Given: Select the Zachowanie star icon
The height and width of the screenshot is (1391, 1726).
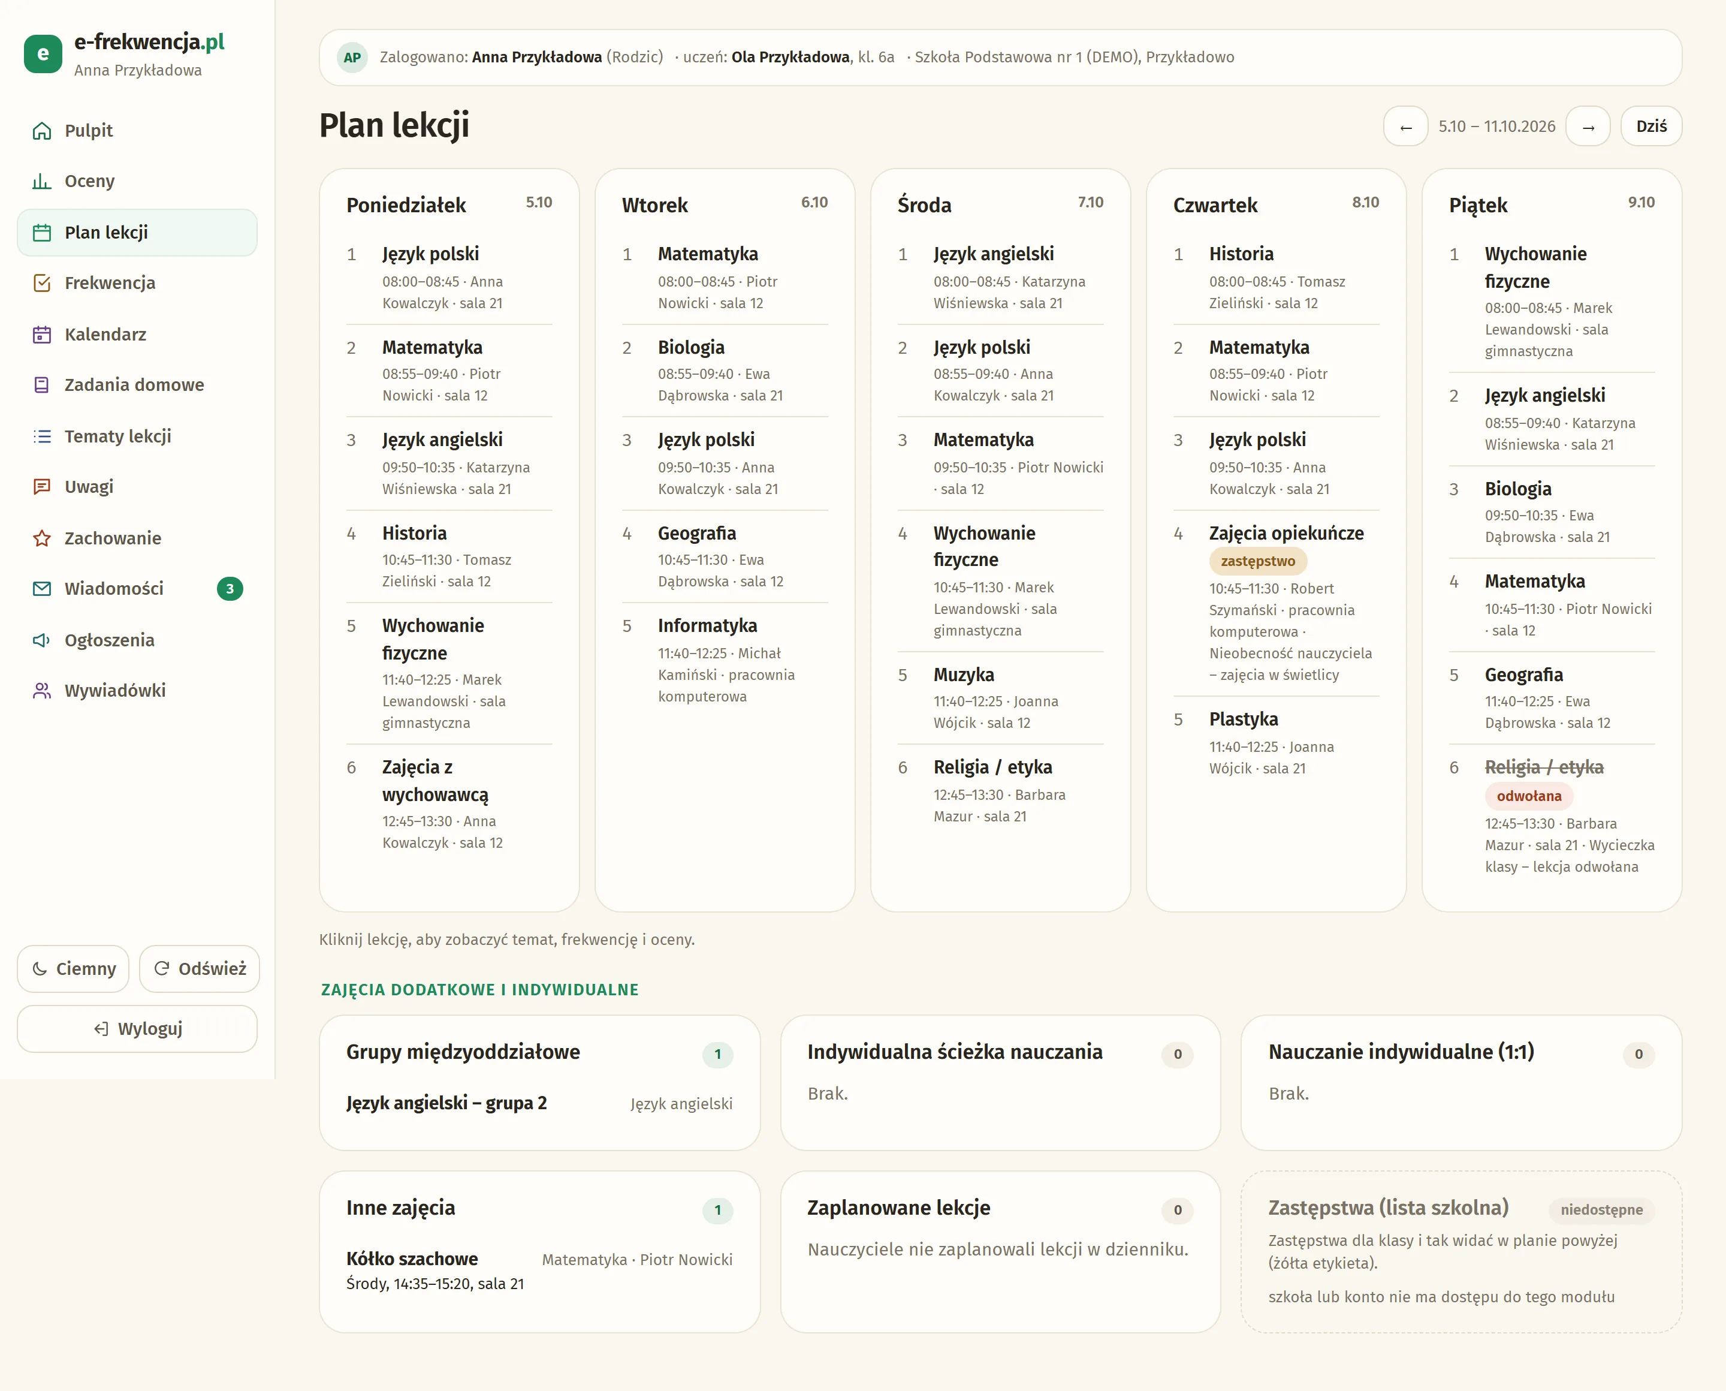Looking at the screenshot, I should pos(41,538).
